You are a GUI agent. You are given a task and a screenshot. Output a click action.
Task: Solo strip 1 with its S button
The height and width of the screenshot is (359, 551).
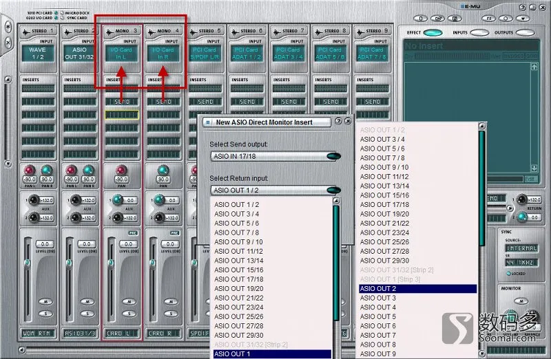click(x=45, y=314)
